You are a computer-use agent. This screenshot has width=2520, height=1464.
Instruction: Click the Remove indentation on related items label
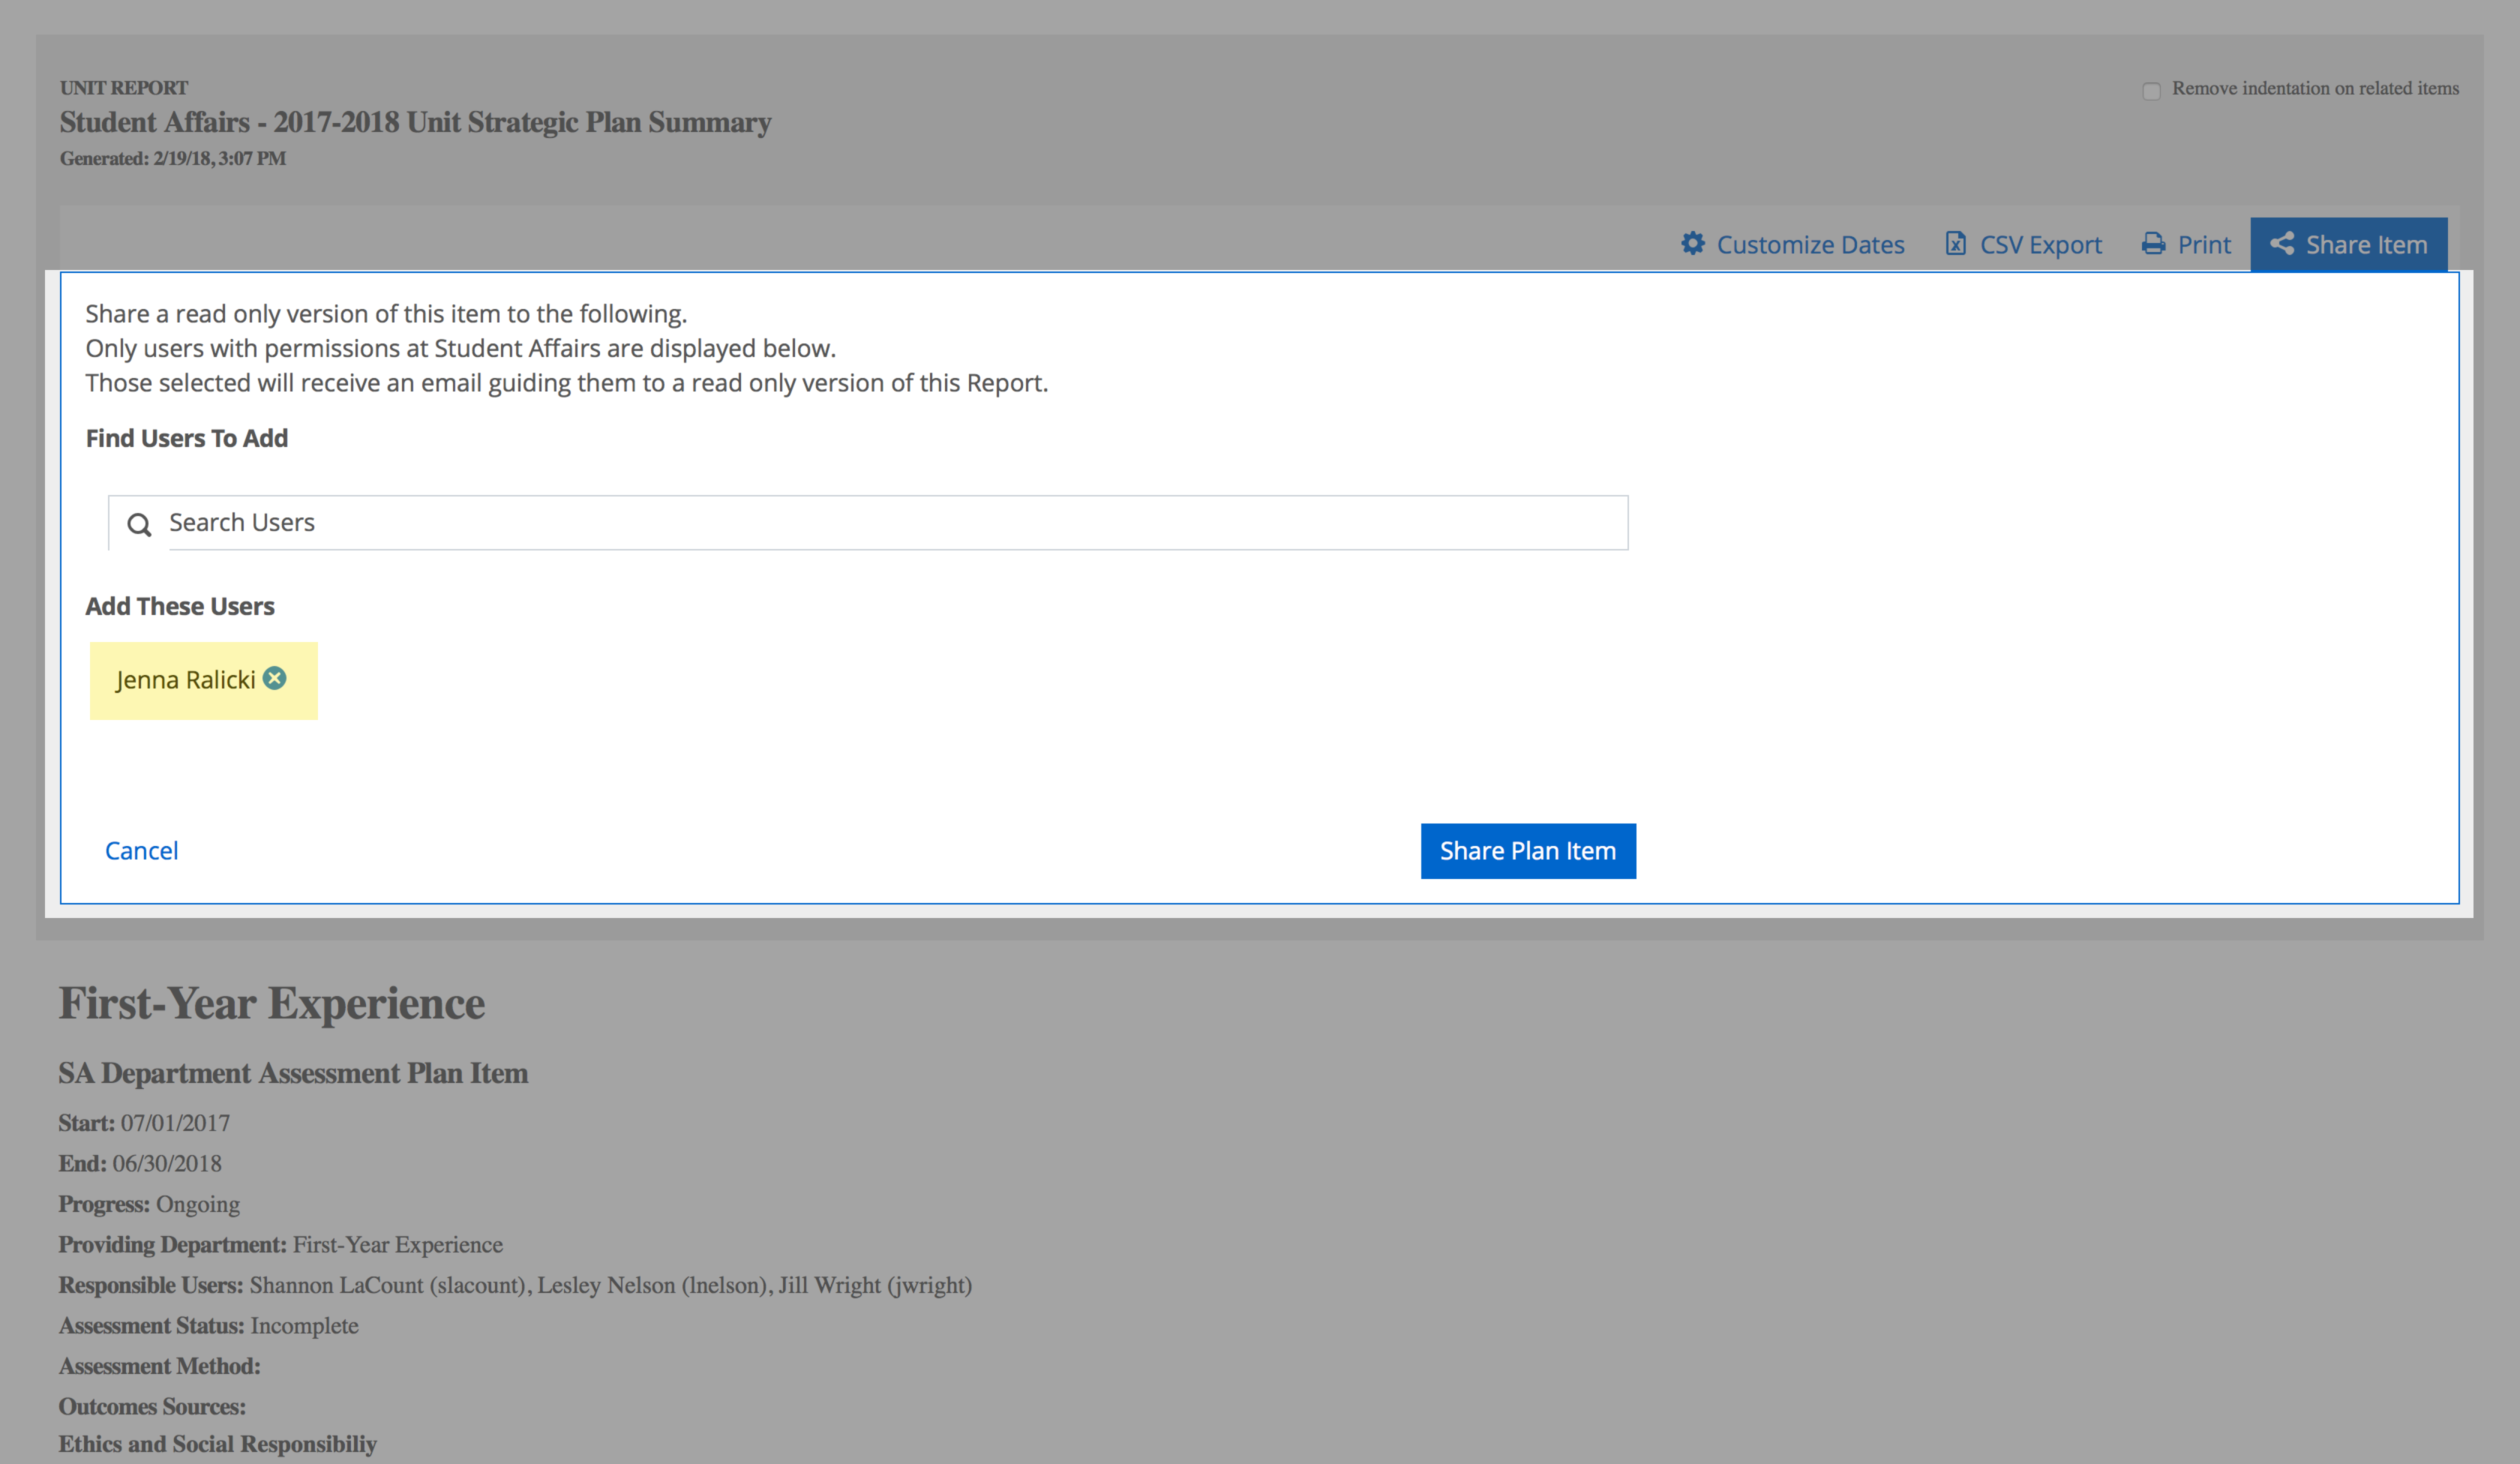[2315, 88]
